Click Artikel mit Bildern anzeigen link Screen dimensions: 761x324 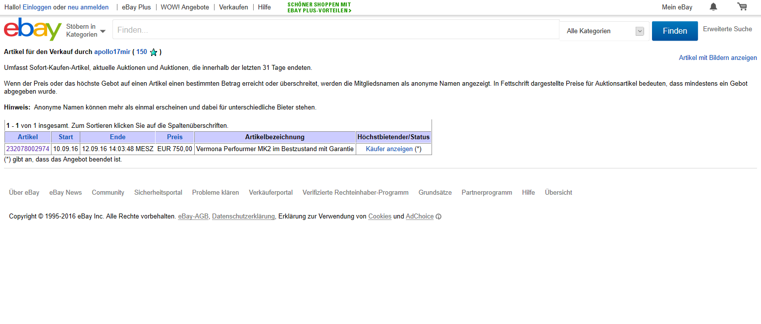(718, 58)
